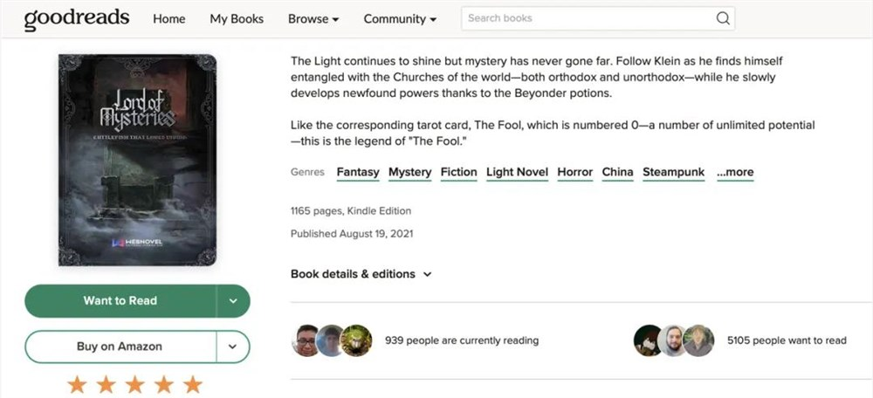Viewport: 873px width, 398px height.
Task: Go to My Books
Action: tap(237, 19)
